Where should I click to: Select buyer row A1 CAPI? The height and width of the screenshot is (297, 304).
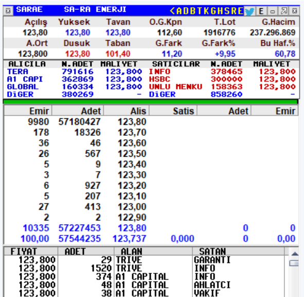click(75, 79)
